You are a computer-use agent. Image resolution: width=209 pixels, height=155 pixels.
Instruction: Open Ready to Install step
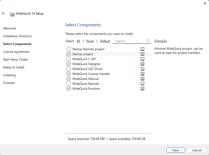pyautogui.click(x=14, y=67)
